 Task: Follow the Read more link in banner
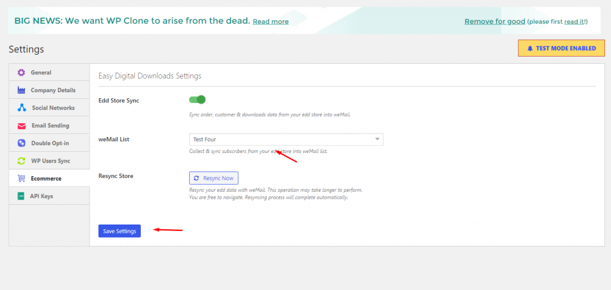pyautogui.click(x=271, y=21)
